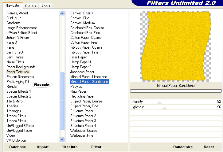Open Filter Info...
Image resolution: width=223 pixels, height=152 pixels.
(x=71, y=147)
